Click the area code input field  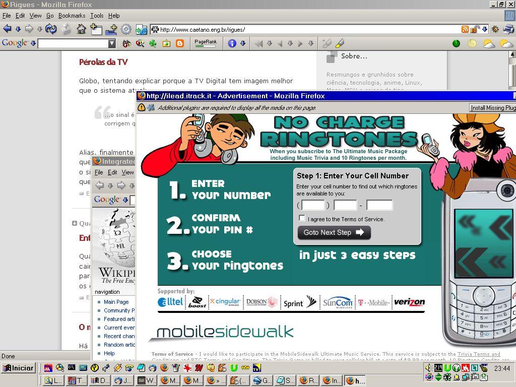pos(313,205)
